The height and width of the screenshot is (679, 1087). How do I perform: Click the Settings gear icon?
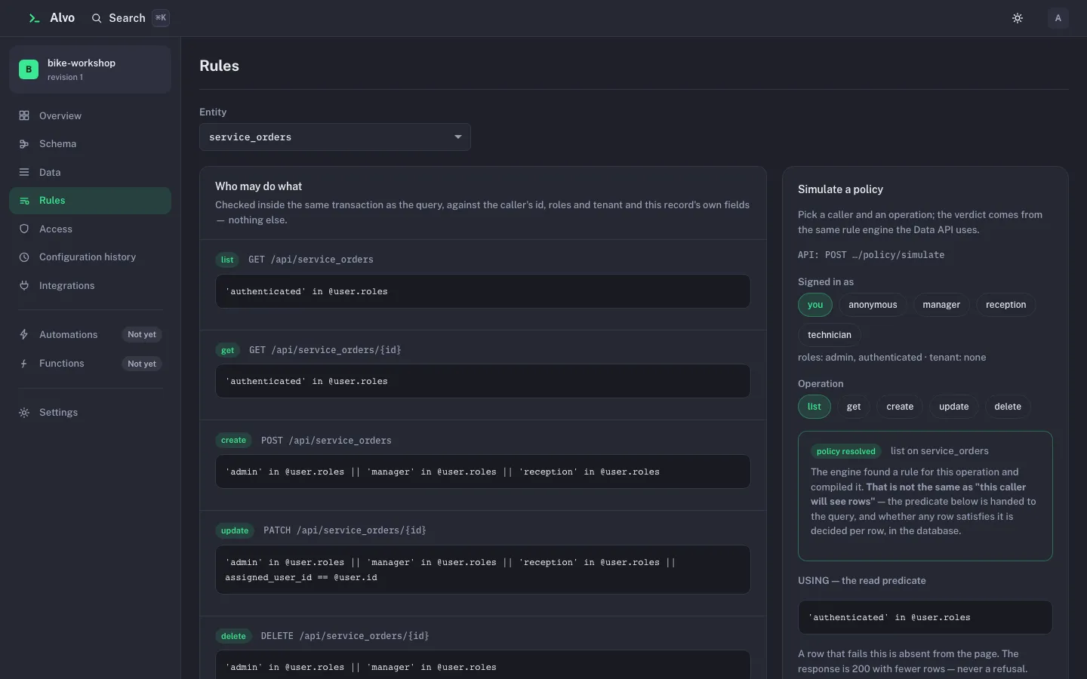(x=24, y=413)
